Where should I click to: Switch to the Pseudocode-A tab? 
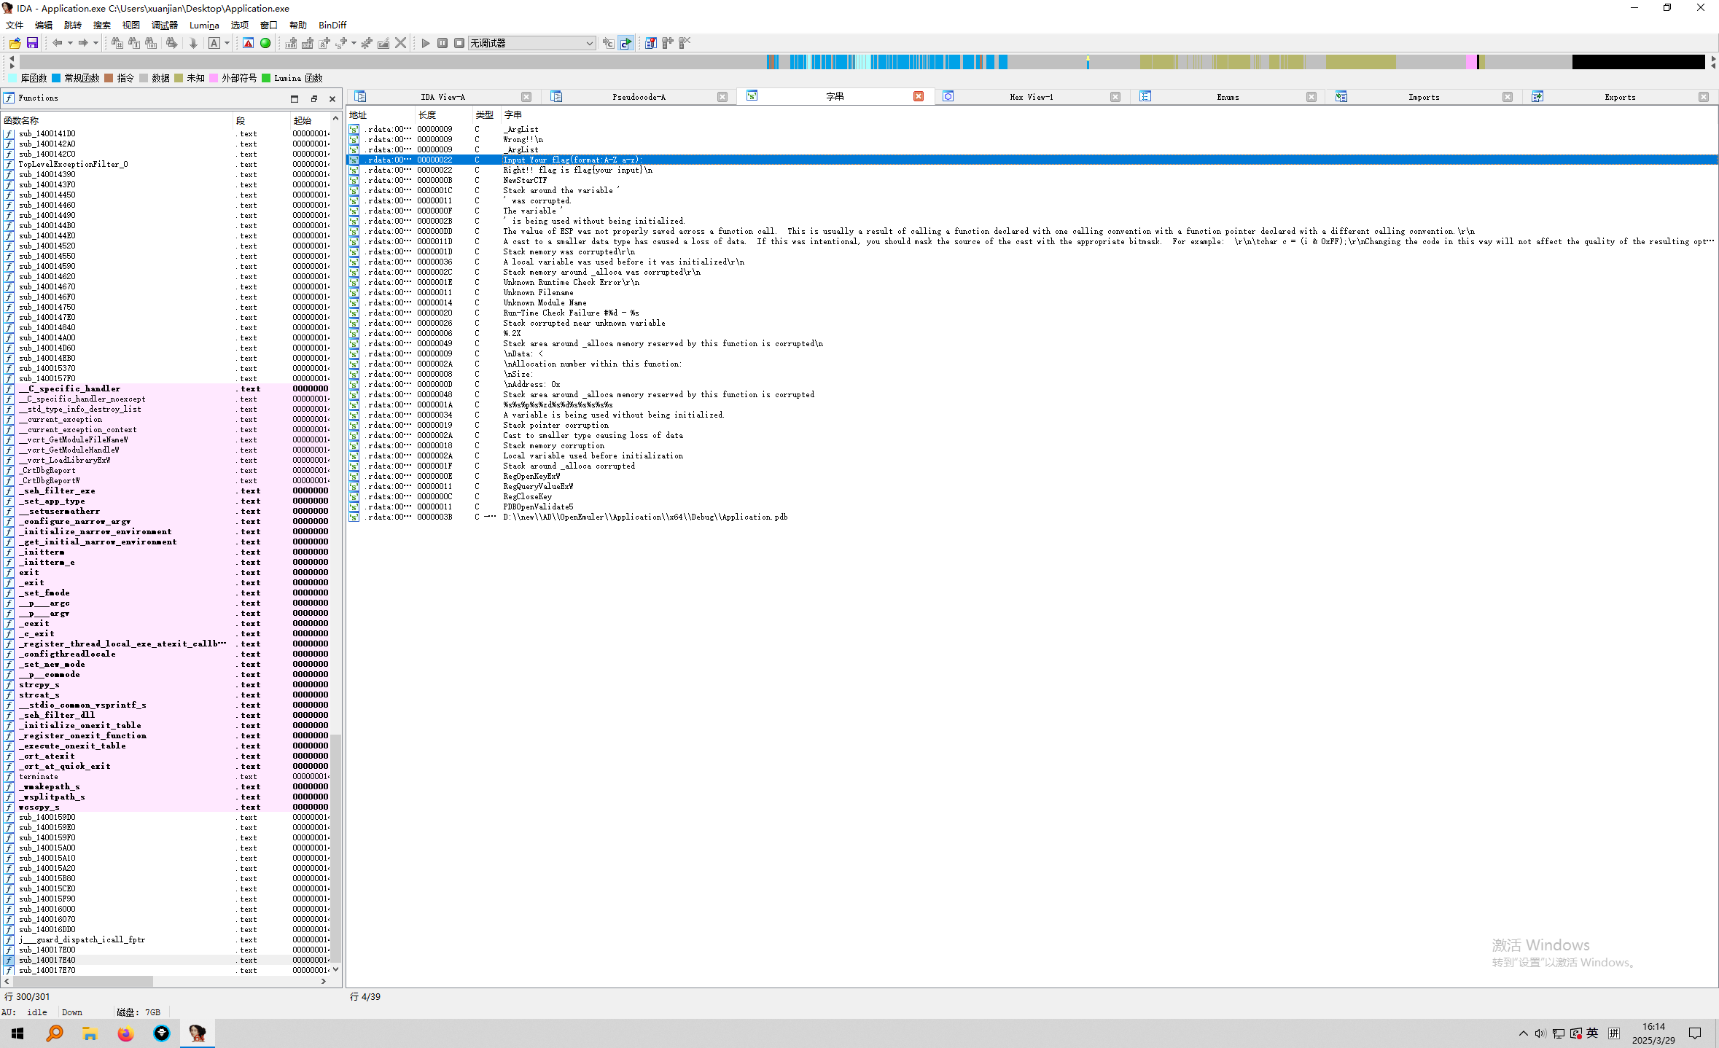pyautogui.click(x=639, y=97)
